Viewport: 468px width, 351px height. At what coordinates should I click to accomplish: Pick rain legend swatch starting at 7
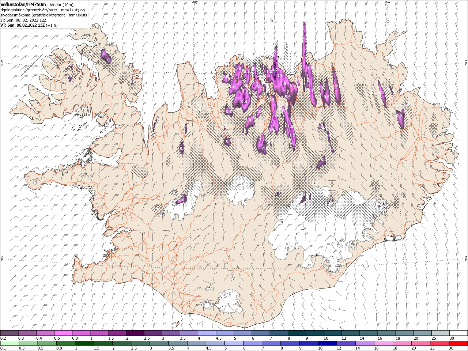click(x=271, y=343)
